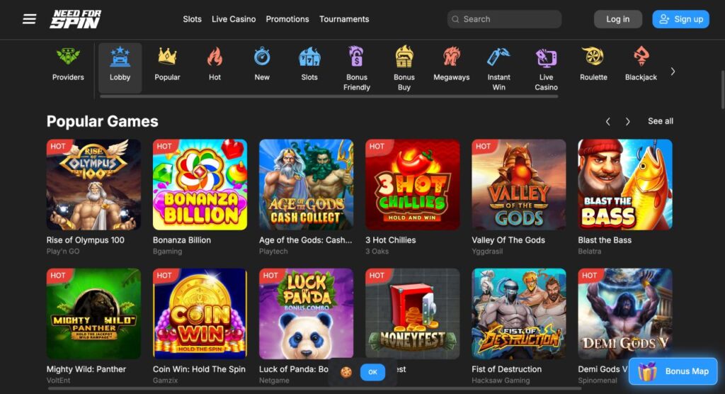Click the 'Yggdrasil' provider text
The image size is (725, 394).
tap(487, 252)
